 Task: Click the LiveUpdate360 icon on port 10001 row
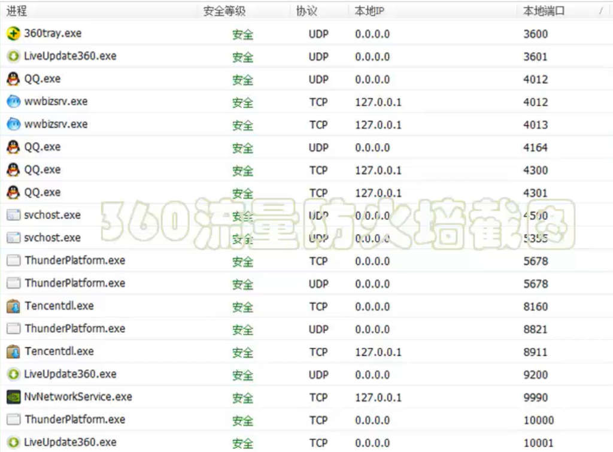(13, 442)
